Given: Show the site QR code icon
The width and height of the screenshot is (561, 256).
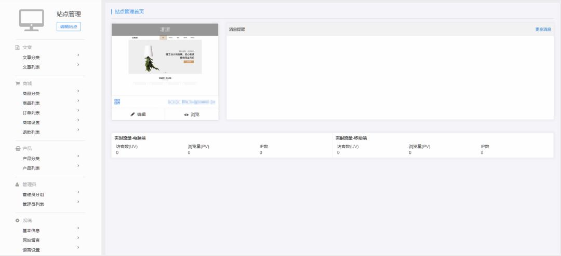Looking at the screenshot, I should 117,102.
